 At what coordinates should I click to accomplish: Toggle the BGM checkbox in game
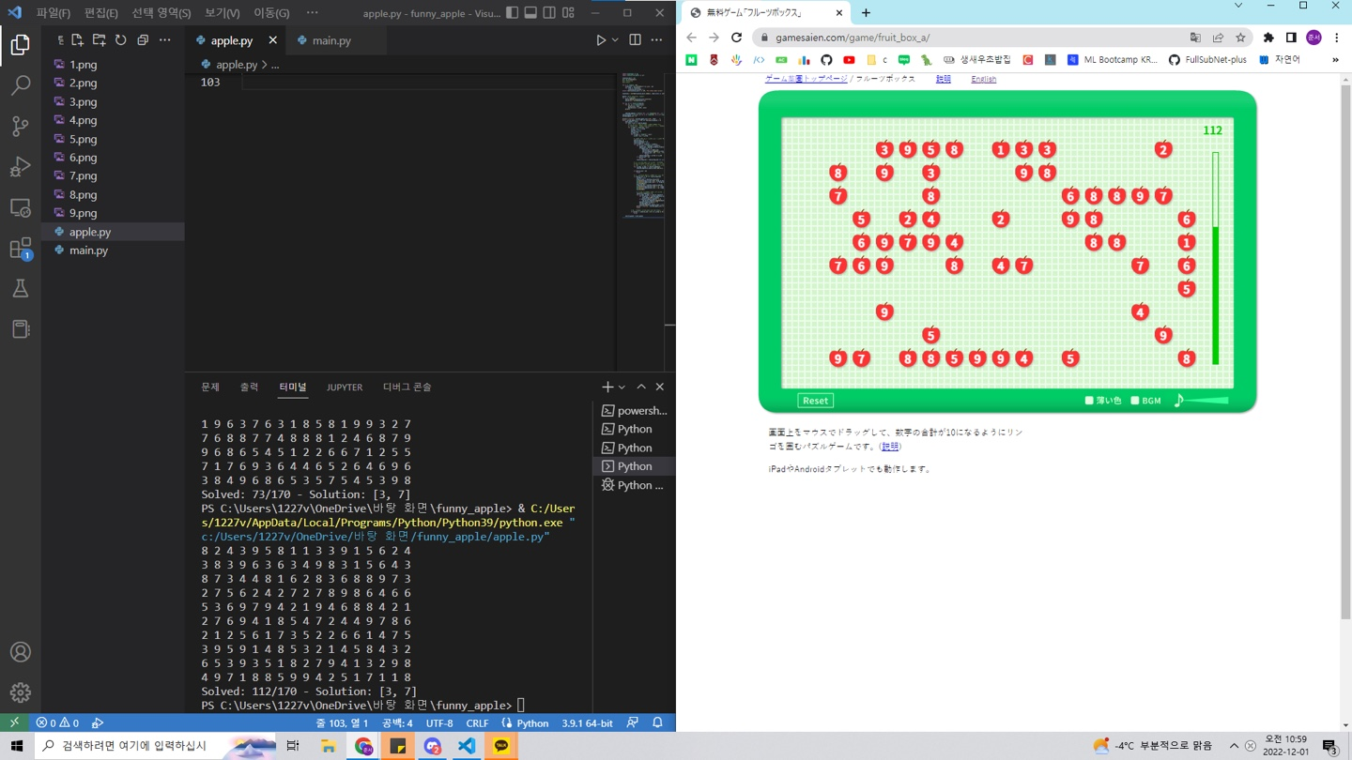1135,401
